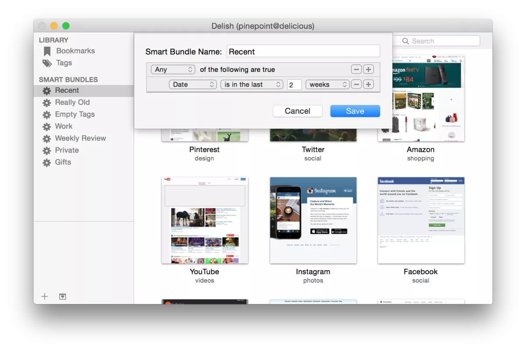This screenshot has height=352, width=526.
Task: Add a rule after the Date row
Action: coord(369,84)
